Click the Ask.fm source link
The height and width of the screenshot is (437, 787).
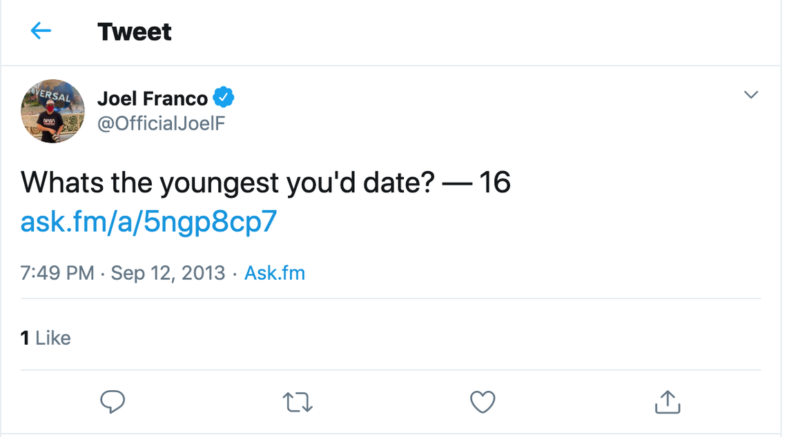pos(274,272)
